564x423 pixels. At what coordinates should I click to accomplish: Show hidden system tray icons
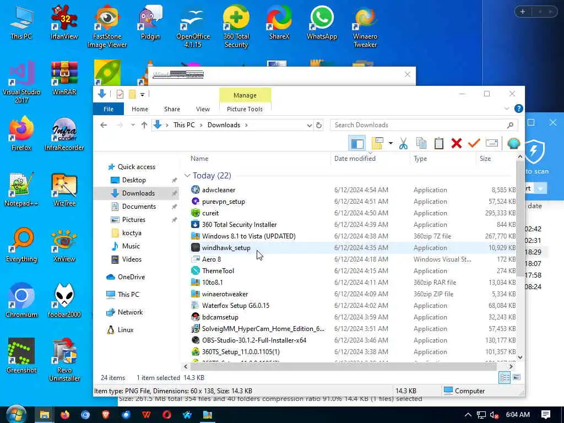tap(468, 415)
